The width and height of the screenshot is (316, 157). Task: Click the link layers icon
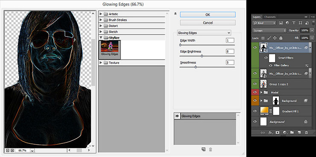click(x=263, y=132)
